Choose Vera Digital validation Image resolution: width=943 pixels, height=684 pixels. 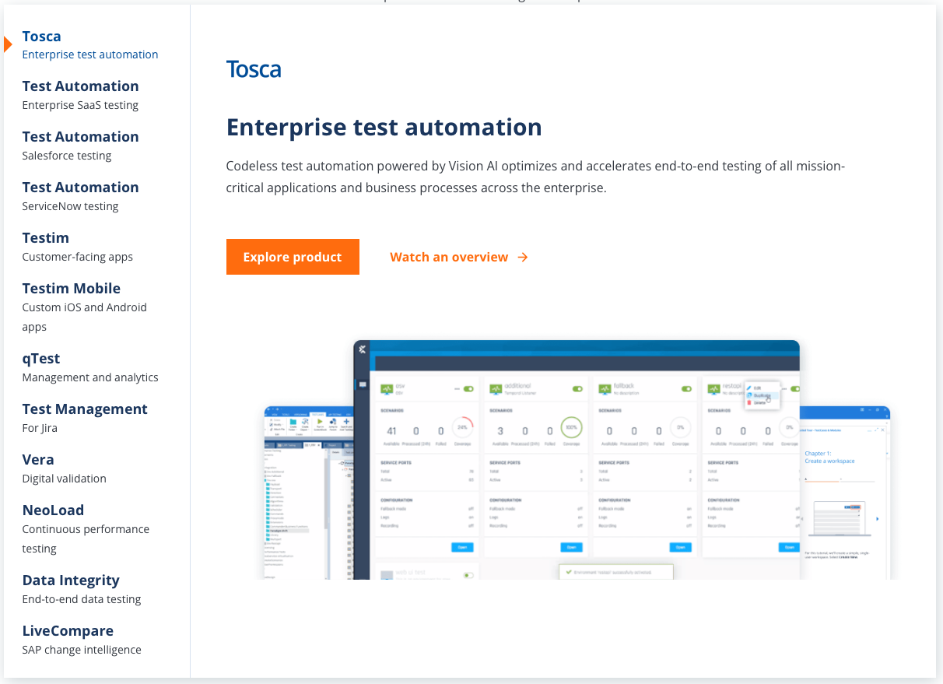pyautogui.click(x=65, y=468)
